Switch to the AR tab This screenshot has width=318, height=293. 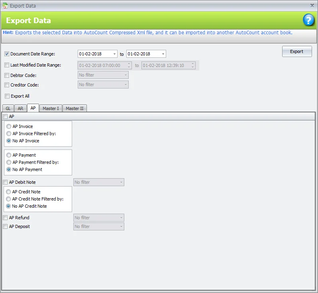click(x=20, y=108)
